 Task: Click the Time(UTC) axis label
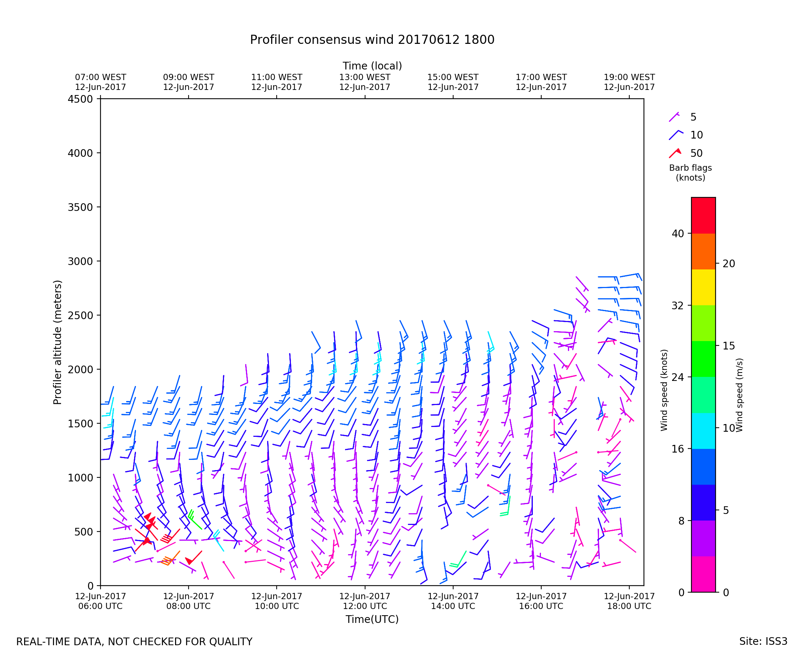[372, 619]
